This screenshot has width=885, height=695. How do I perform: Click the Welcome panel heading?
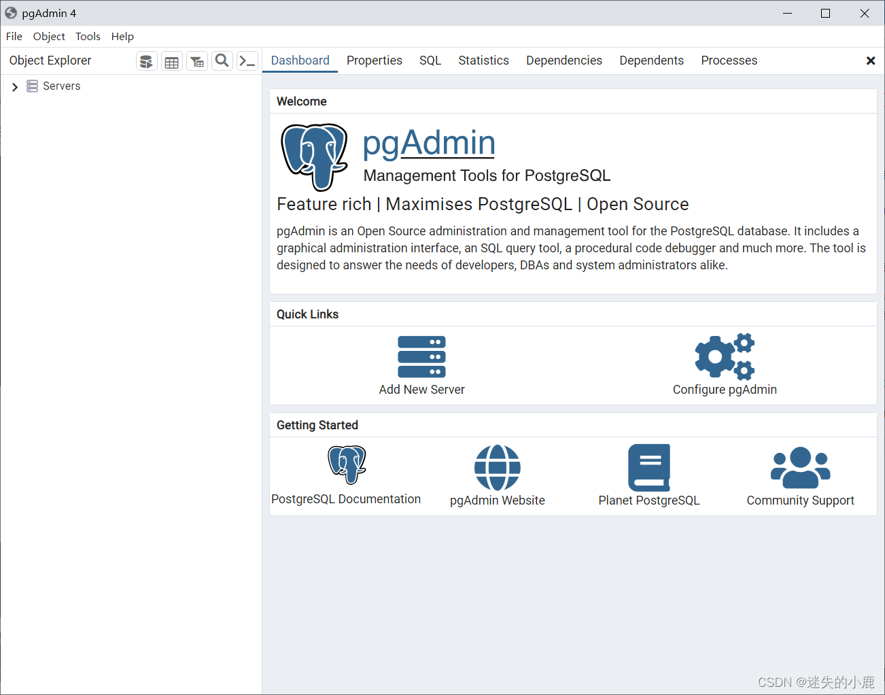point(302,101)
